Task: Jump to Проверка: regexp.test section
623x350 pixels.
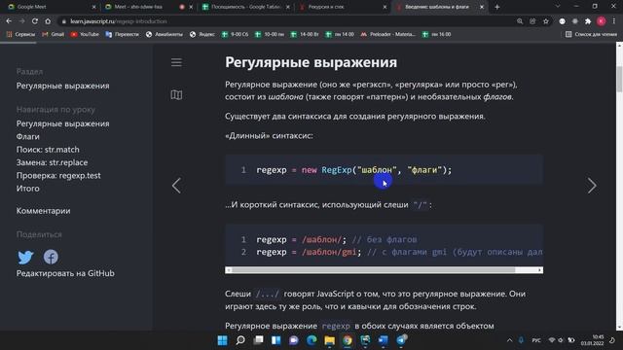Action: tap(58, 176)
